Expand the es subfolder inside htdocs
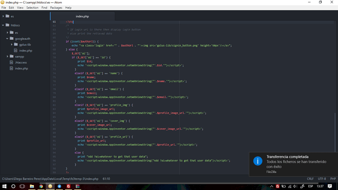The width and height of the screenshot is (338, 190). 7,32
